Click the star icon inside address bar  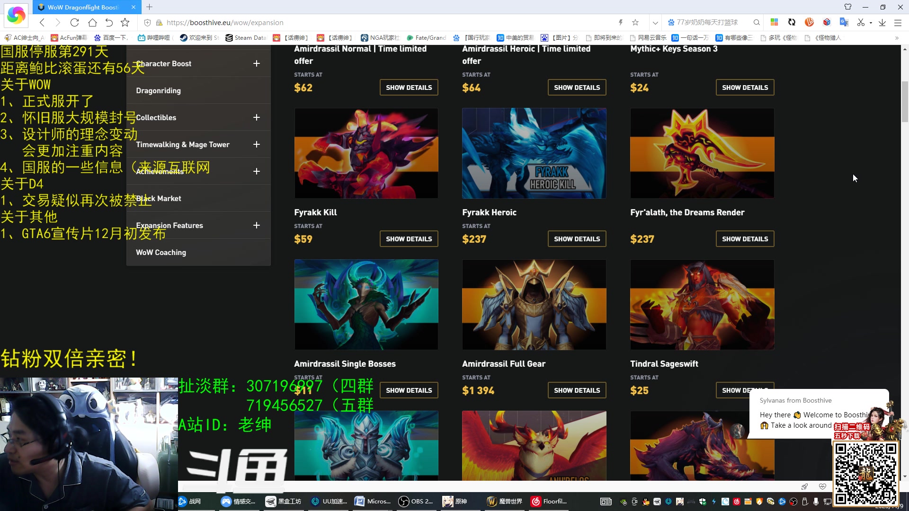[x=635, y=22]
